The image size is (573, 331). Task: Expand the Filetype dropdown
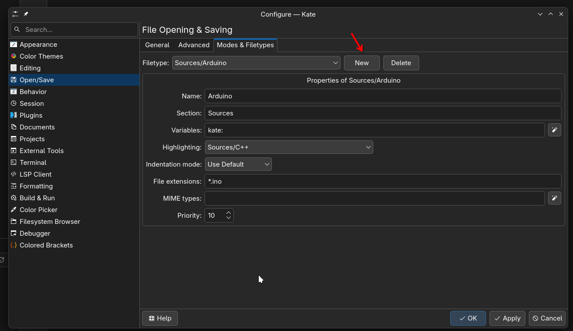[x=256, y=63]
